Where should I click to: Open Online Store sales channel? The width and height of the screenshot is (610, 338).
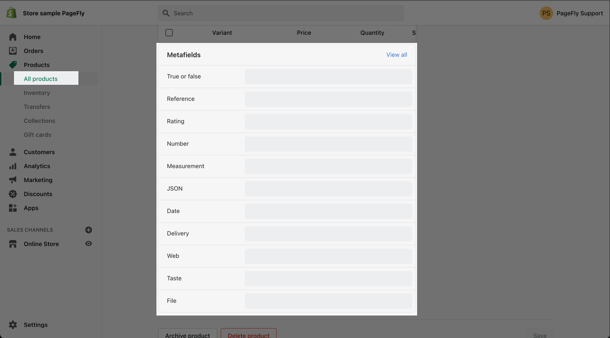(41, 244)
